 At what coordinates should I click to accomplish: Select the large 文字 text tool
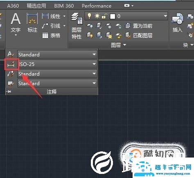(x=16, y=24)
